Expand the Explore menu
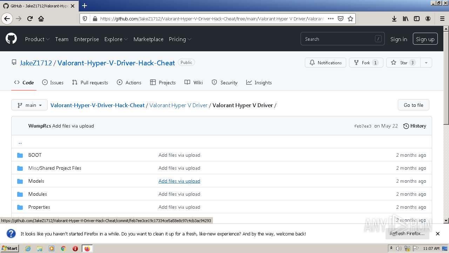This screenshot has width=449, height=253. tap(116, 39)
